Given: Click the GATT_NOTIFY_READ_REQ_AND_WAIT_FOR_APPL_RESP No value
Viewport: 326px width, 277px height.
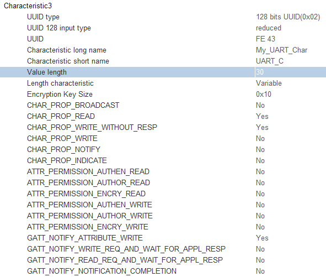Looking at the screenshot, I should [260, 260].
